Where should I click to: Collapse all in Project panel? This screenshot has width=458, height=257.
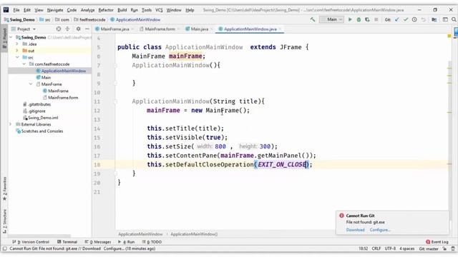(x=67, y=29)
